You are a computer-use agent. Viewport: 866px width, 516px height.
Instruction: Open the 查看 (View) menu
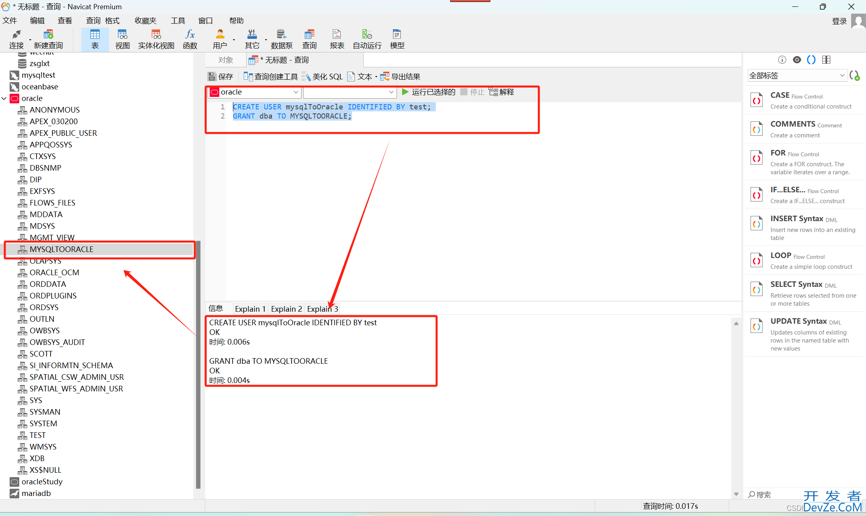tap(65, 20)
